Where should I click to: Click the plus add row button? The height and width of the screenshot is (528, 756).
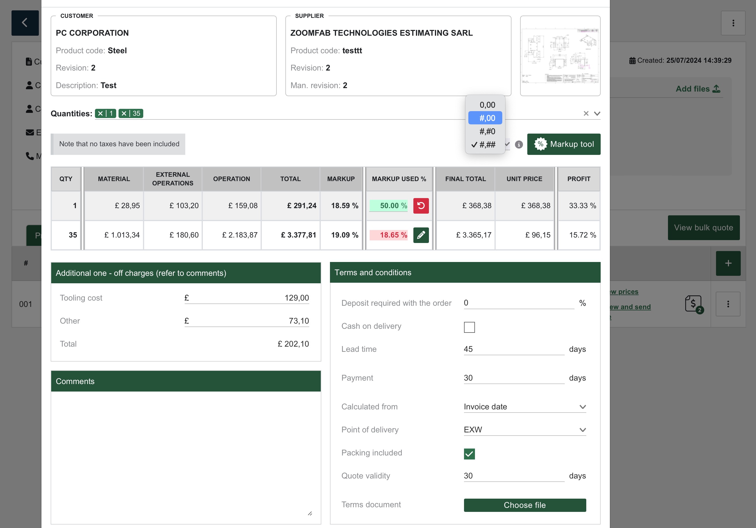728,263
